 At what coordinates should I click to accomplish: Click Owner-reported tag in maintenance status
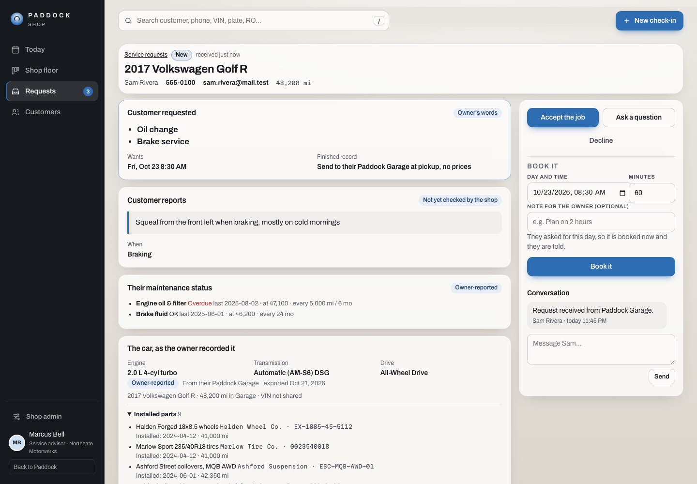(476, 287)
